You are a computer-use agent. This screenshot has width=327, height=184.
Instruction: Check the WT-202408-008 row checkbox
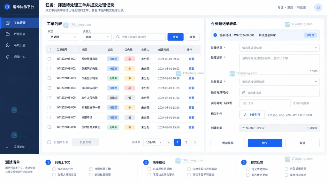49,127
